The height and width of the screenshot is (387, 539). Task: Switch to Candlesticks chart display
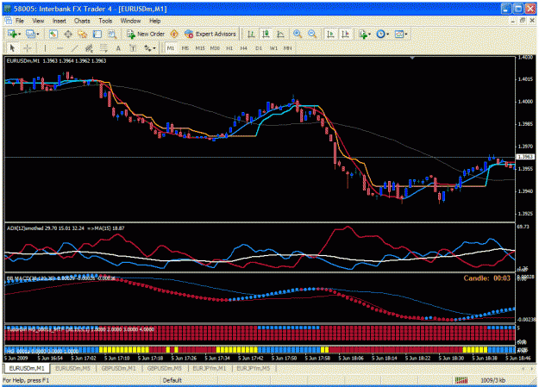266,34
